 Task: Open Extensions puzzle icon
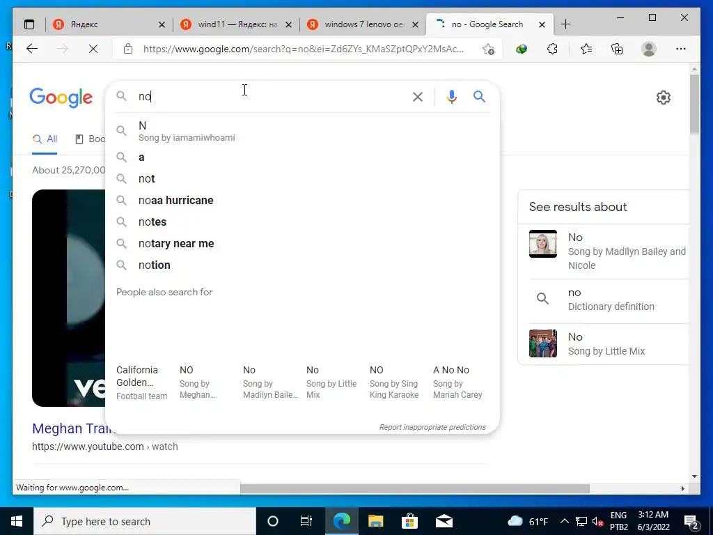(x=552, y=49)
